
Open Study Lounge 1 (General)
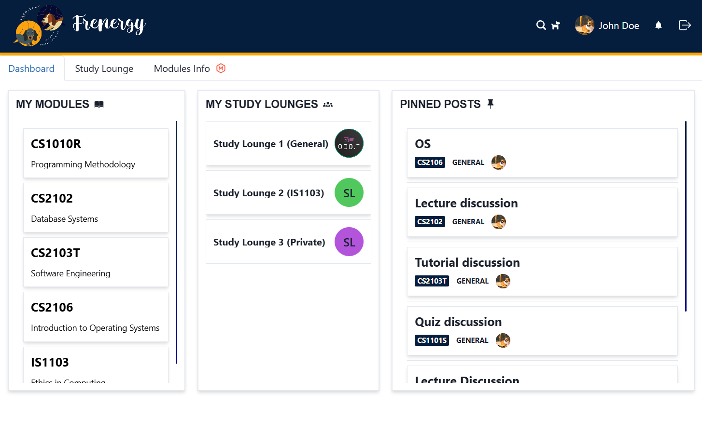click(288, 143)
